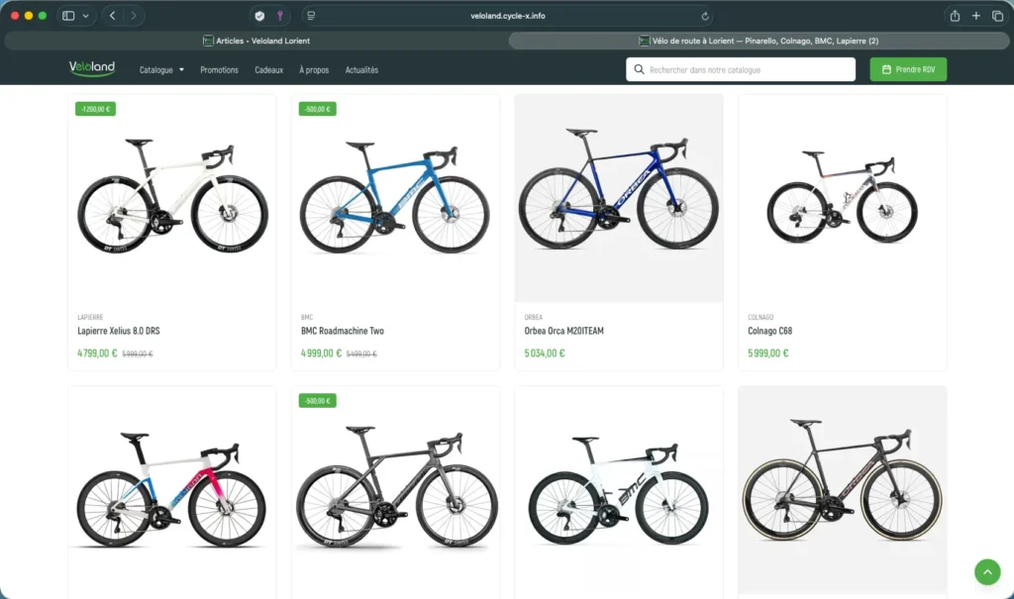
Task: Open the Lapierre Xelius 8.0 DRS title link
Action: [x=119, y=331]
